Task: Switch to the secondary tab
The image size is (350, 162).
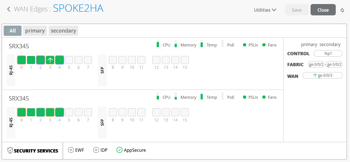Action: pos(63,31)
